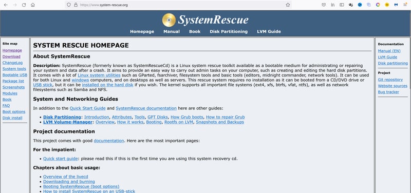Screen dimensions: 411x193
Task: Click the site padlock security icon
Action: 76,5
